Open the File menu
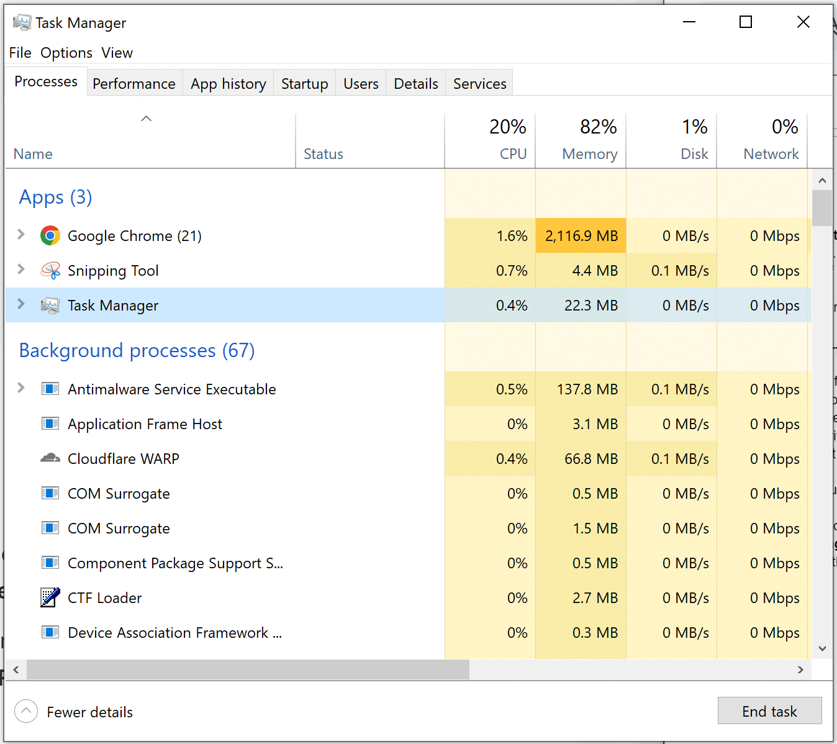 20,53
